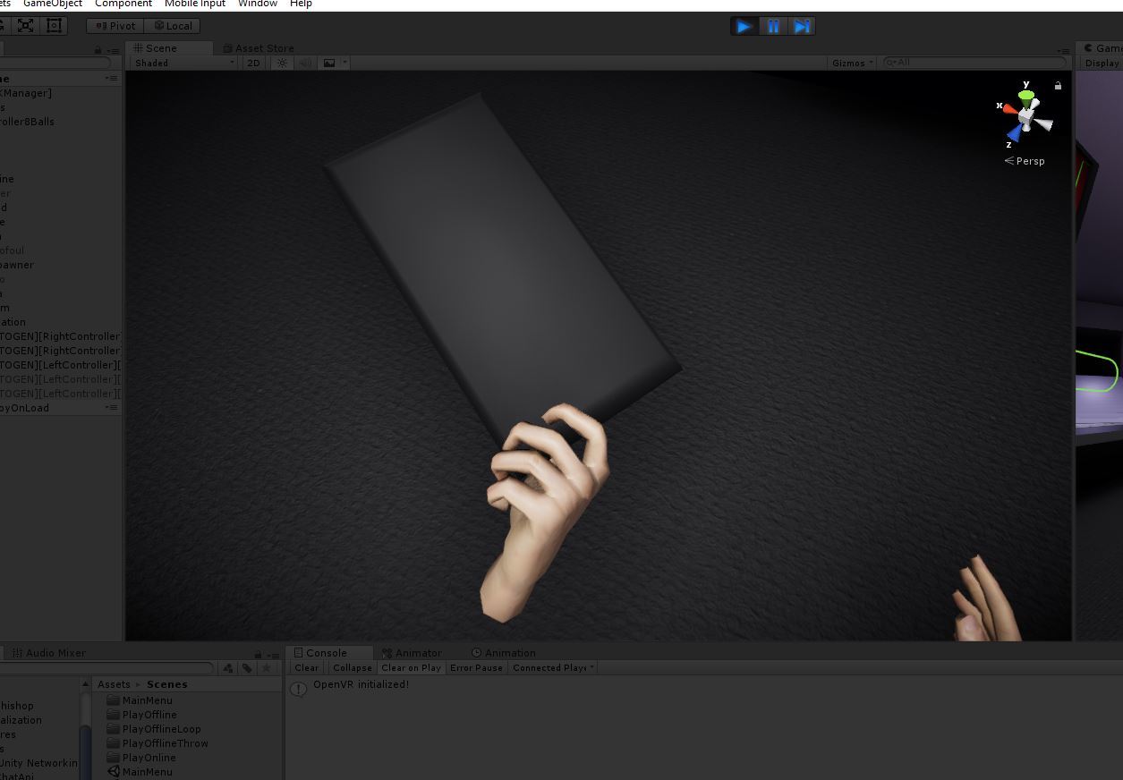Select the Rect transform tool

coord(54,26)
